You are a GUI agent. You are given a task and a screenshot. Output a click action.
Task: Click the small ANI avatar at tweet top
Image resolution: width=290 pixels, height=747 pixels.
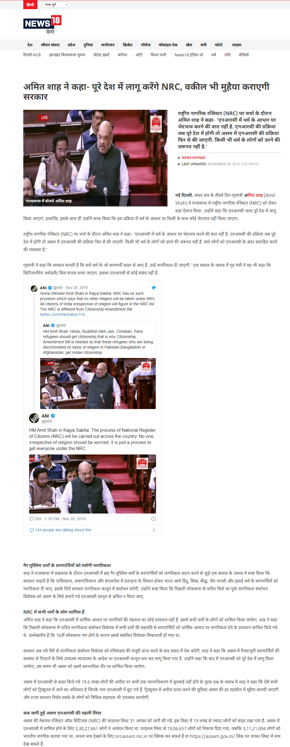[34, 289]
